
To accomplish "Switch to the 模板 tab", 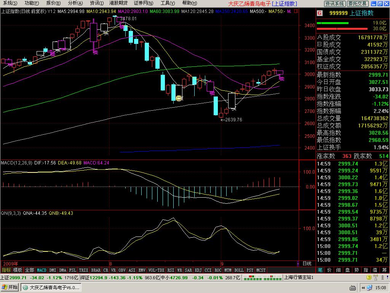I will tap(18, 270).
